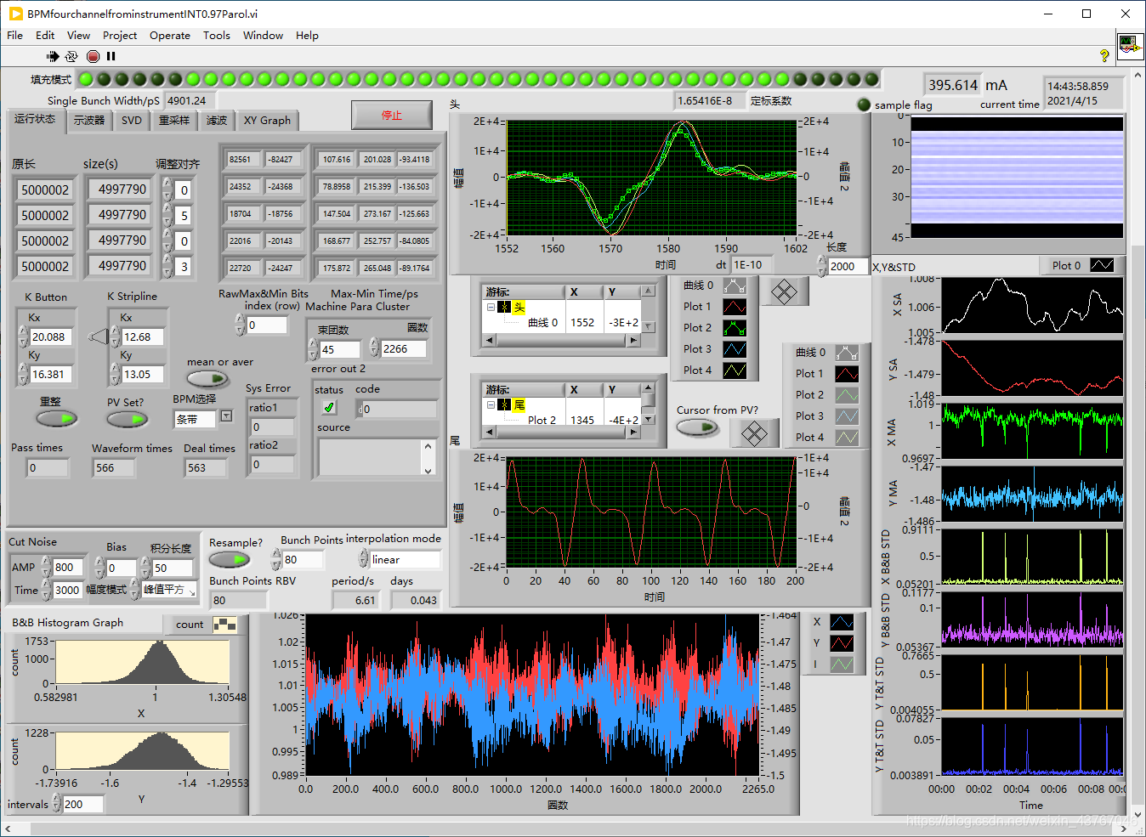Switch to the SVD tab
1146x837 pixels.
(x=132, y=120)
